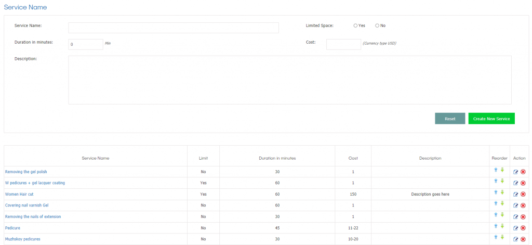This screenshot has height=245, width=532.
Task: Move down the Pedicure row
Action: [502, 226]
